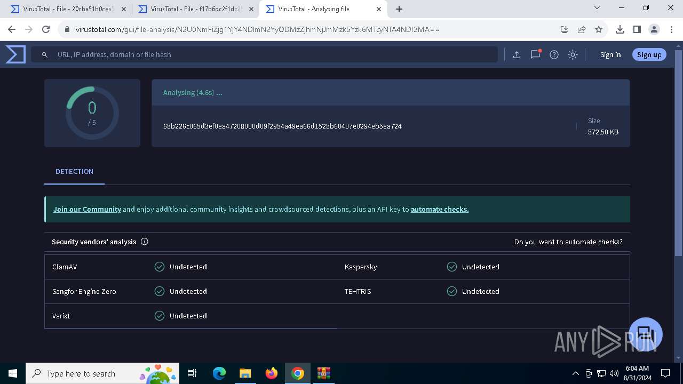Open the notifications chat icon
This screenshot has height=384, width=683.
tap(535, 54)
